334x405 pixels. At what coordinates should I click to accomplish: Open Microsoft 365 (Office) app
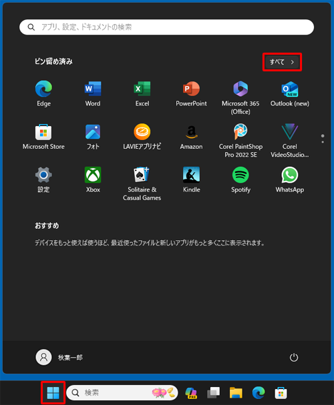240,97
